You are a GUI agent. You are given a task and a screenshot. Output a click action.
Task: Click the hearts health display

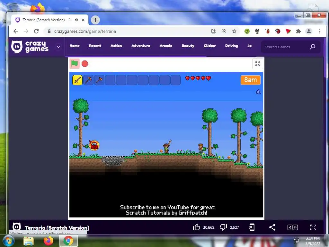point(198,78)
